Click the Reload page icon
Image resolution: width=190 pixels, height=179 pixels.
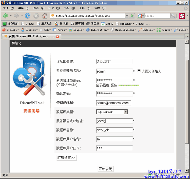pos(28,16)
